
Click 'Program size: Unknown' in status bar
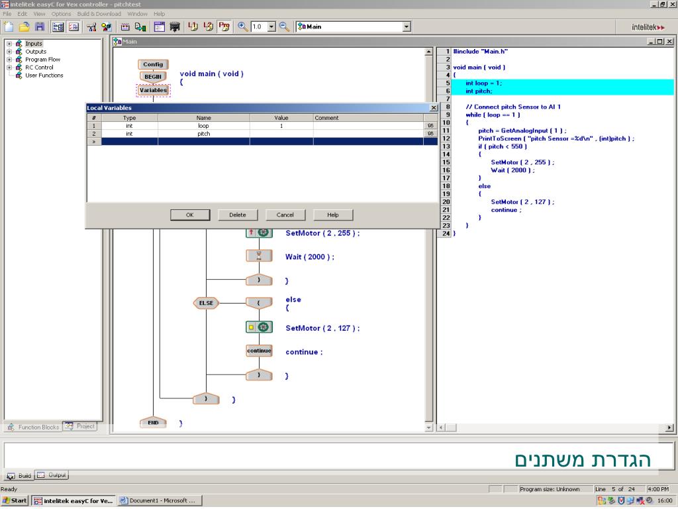point(550,489)
